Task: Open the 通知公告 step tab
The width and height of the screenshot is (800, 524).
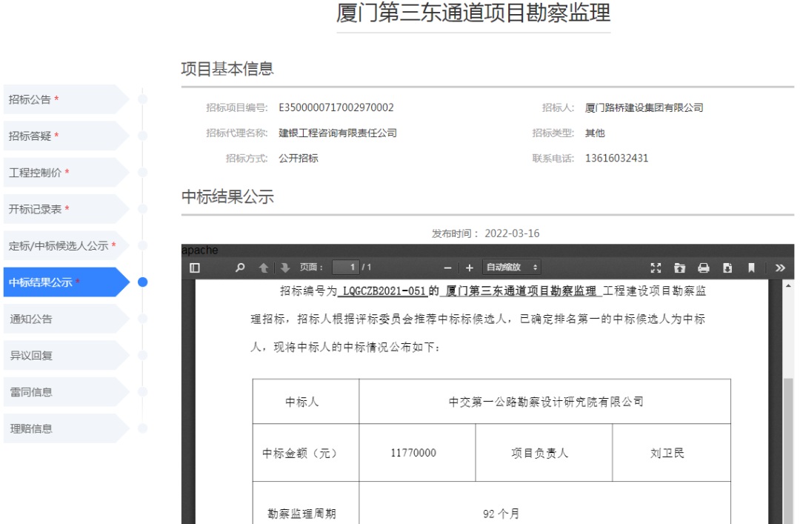Action: [67, 319]
